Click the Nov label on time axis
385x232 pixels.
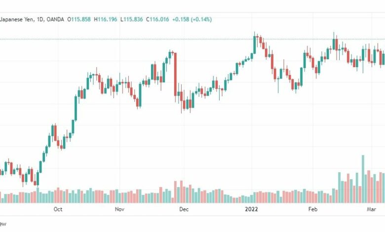(119, 209)
